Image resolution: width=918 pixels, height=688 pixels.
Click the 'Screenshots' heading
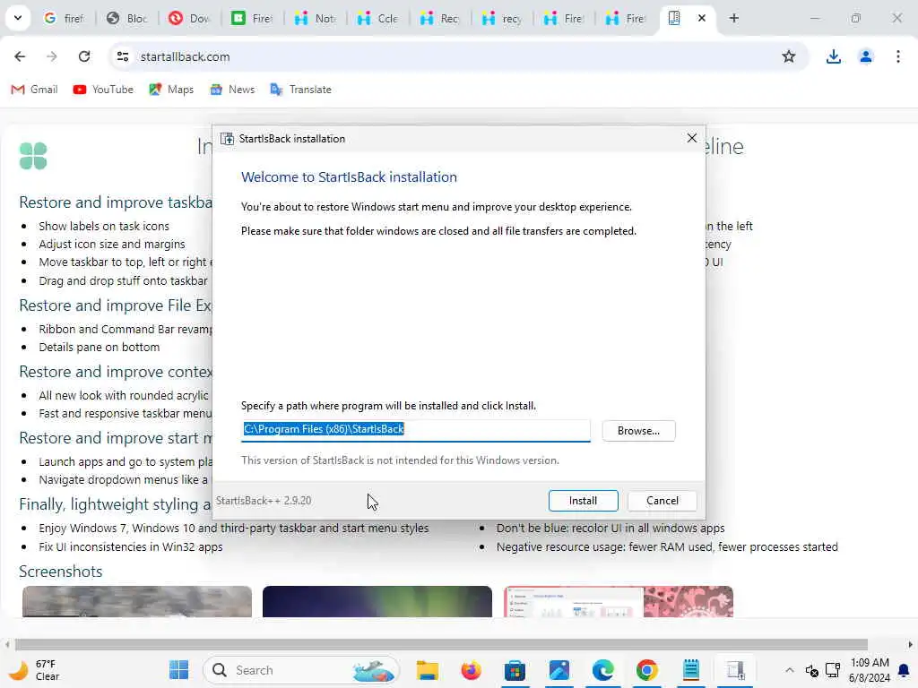tap(60, 572)
